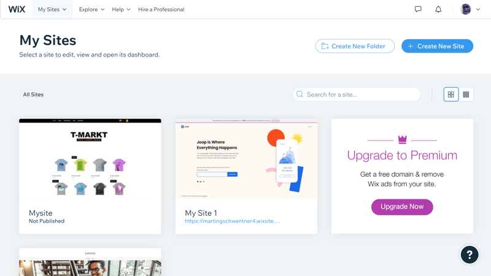The height and width of the screenshot is (276, 491).
Task: Open the notifications bell
Action: click(x=438, y=9)
